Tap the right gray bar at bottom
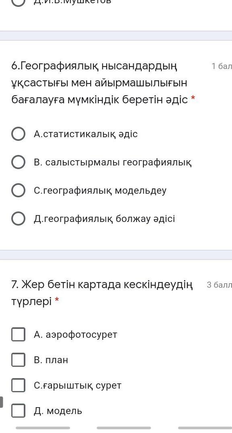This screenshot has height=433, width=232. click(x=205, y=428)
